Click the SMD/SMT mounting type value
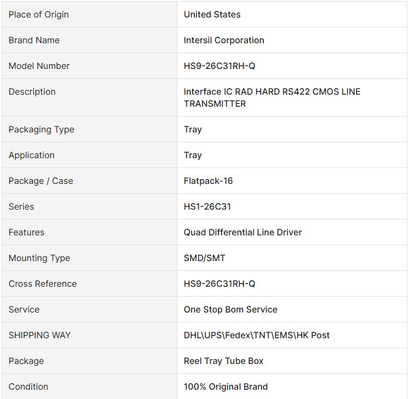Image resolution: width=409 pixels, height=399 pixels. 205,258
